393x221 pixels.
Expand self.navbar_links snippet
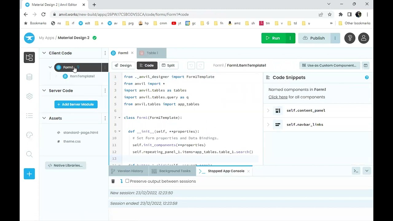[x=268, y=125]
